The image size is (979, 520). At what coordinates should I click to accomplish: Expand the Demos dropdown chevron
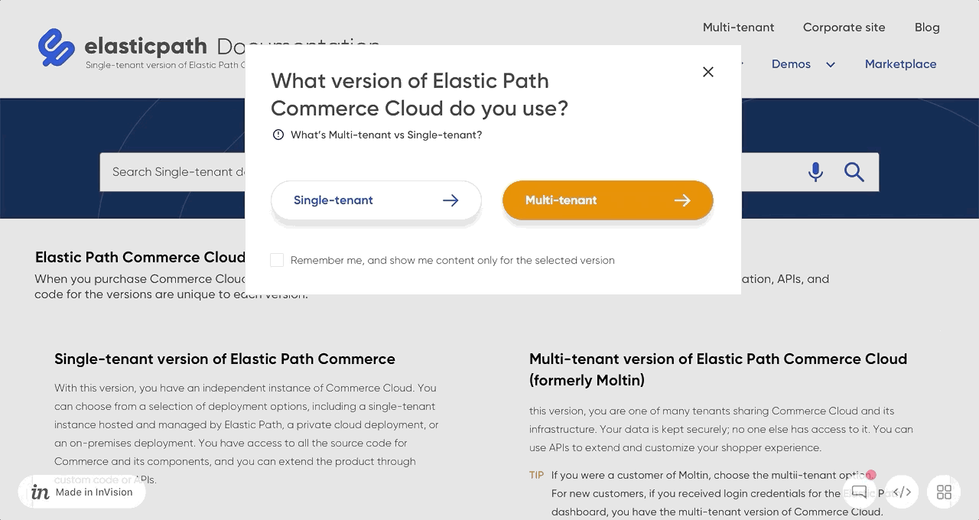coord(831,64)
